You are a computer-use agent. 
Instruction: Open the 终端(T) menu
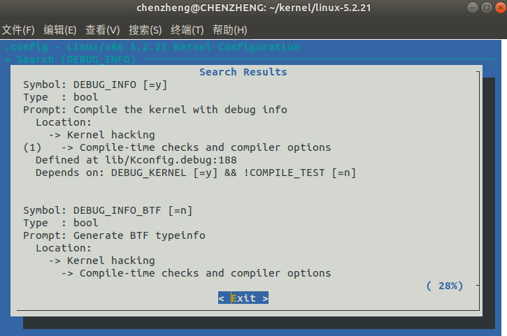coord(187,30)
